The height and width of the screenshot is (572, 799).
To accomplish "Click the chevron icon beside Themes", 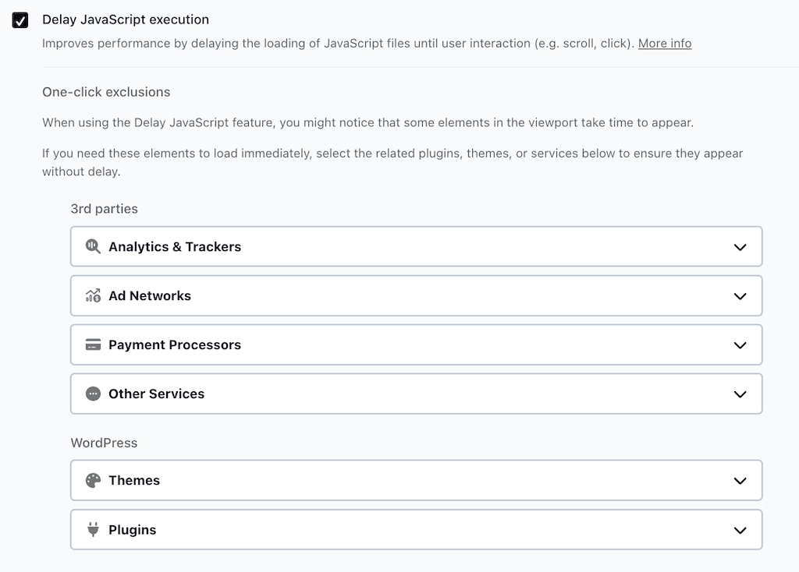I will (x=740, y=480).
